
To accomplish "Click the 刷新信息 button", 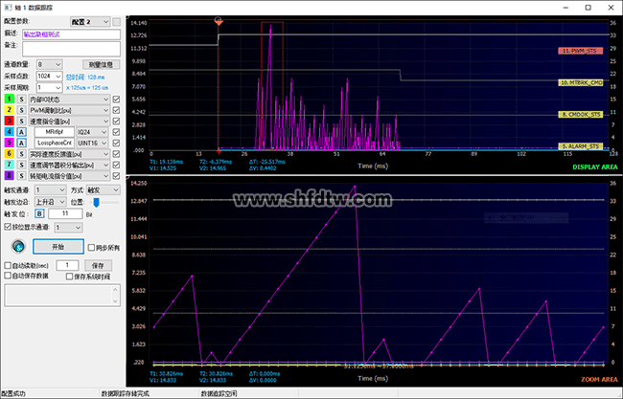I will pyautogui.click(x=102, y=63).
